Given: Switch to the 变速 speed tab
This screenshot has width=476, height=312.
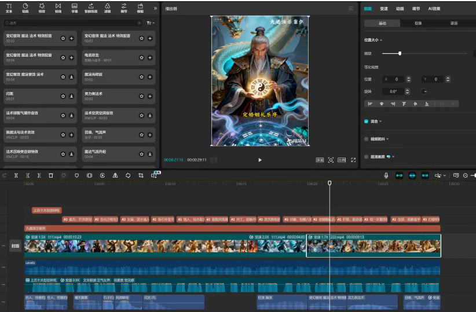Looking at the screenshot, I should click(384, 9).
